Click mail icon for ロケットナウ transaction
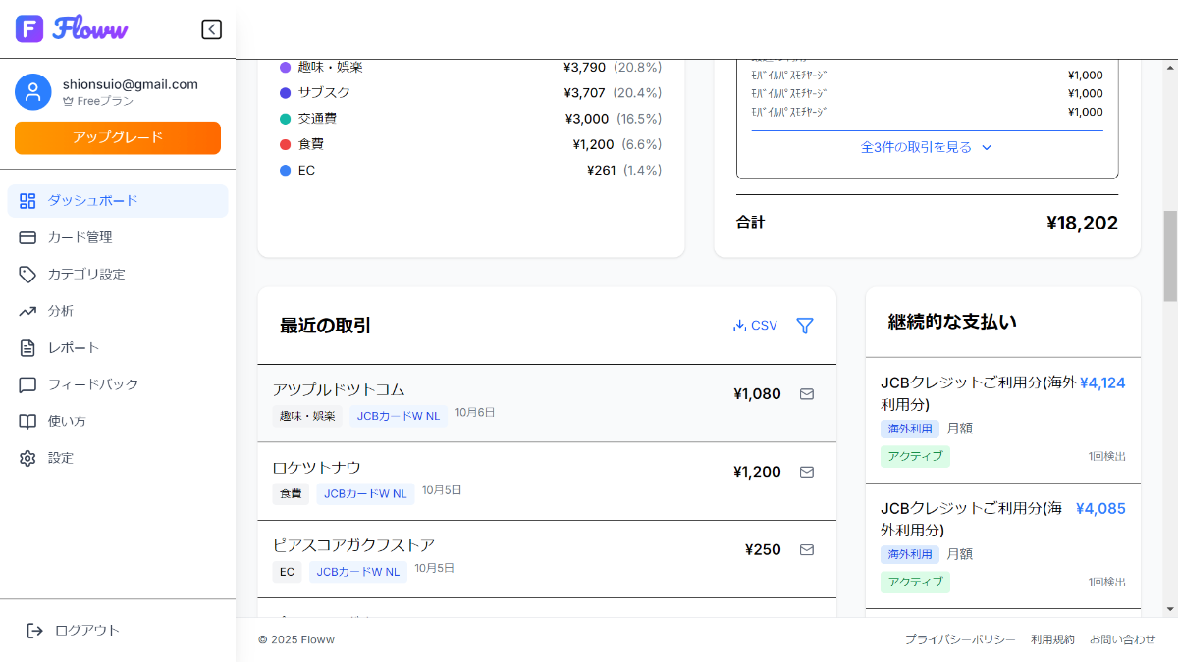Screen dimensions: 1178x662 point(807,472)
